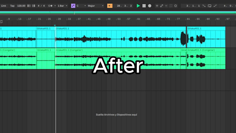236x133 pixels.
Task: Click bar 97 on the beat ruler
Action: 228,19
